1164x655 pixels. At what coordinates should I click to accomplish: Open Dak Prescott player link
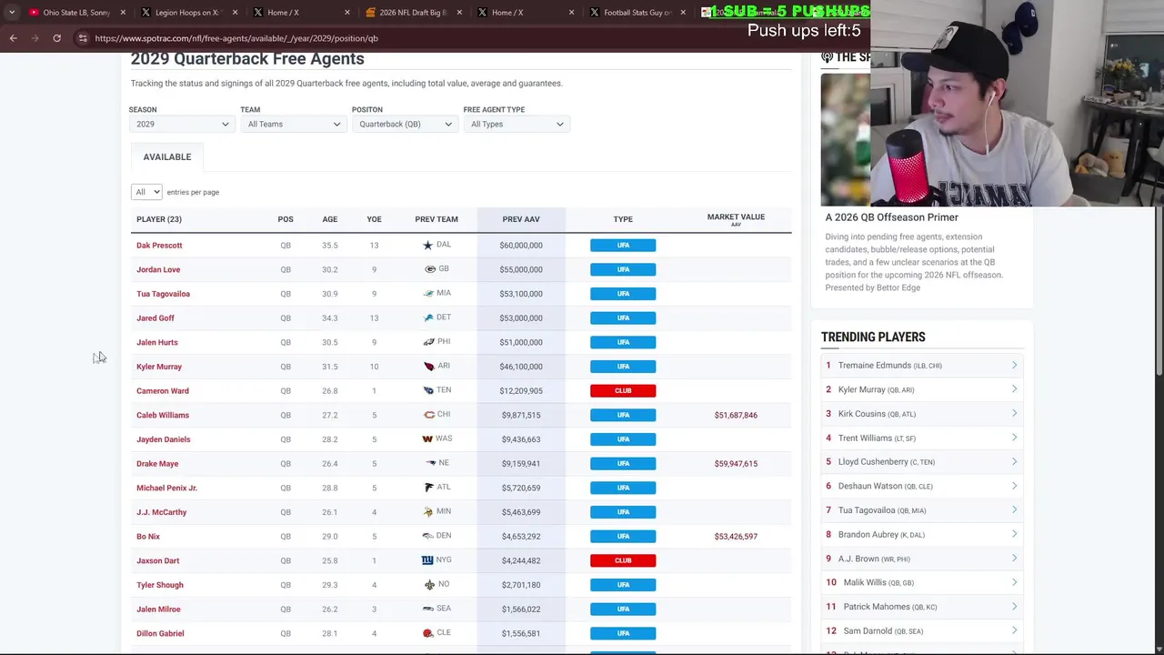tap(159, 246)
